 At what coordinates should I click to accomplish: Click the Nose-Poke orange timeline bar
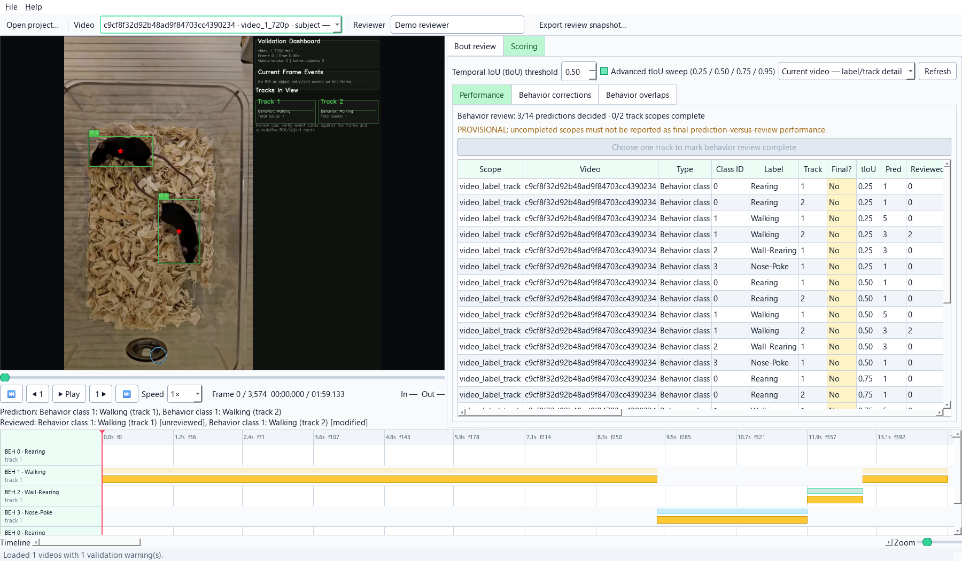732,519
